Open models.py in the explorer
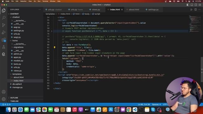Screen dimensions: 203x114 click(18, 60)
